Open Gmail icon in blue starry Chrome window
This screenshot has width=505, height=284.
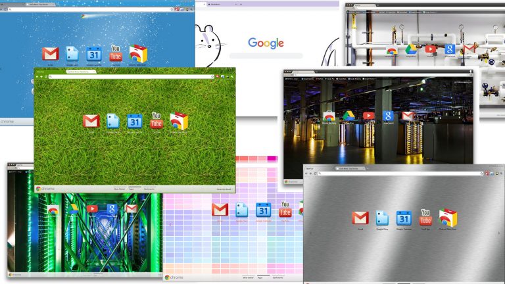[50, 54]
